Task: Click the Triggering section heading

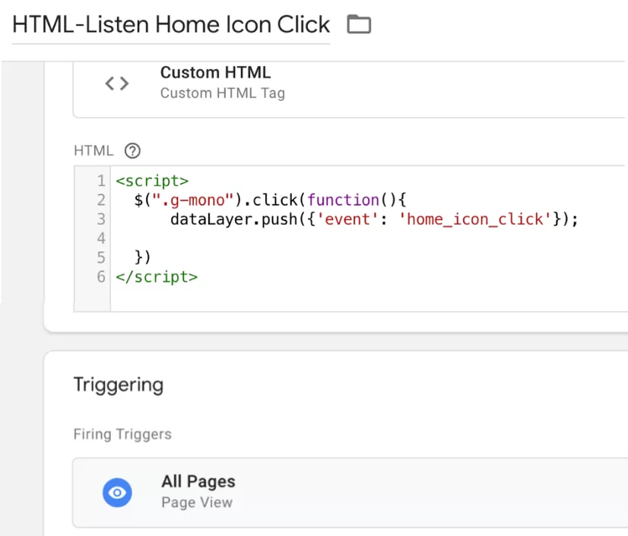Action: click(119, 385)
